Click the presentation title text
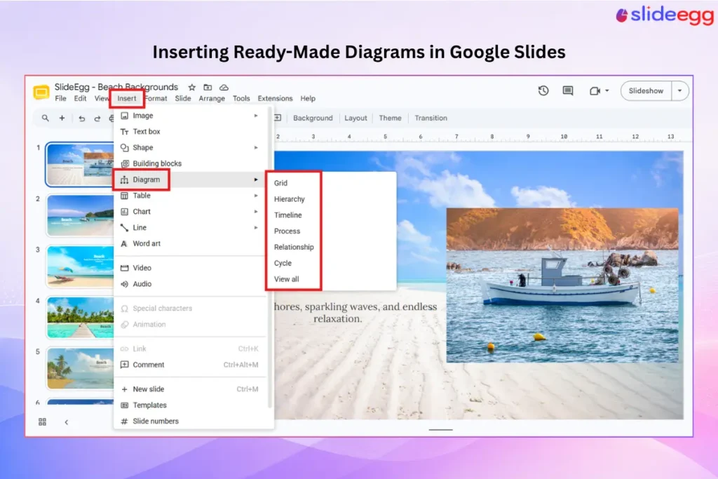This screenshot has width=718, height=479. (116, 87)
